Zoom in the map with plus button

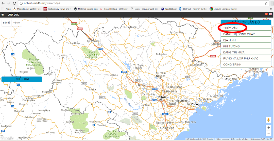coord(268,128)
